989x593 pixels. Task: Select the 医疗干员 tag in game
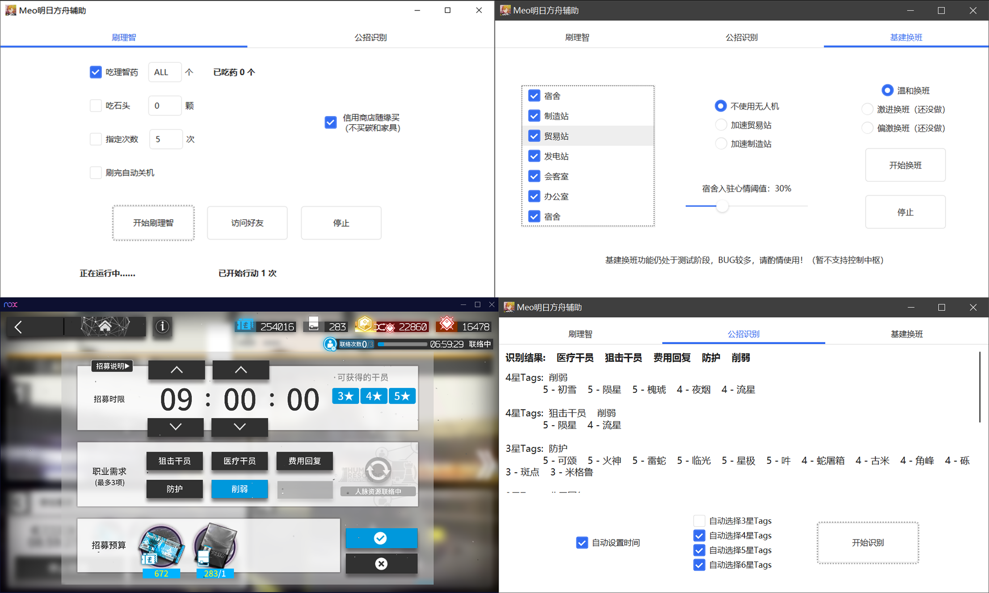click(x=240, y=461)
